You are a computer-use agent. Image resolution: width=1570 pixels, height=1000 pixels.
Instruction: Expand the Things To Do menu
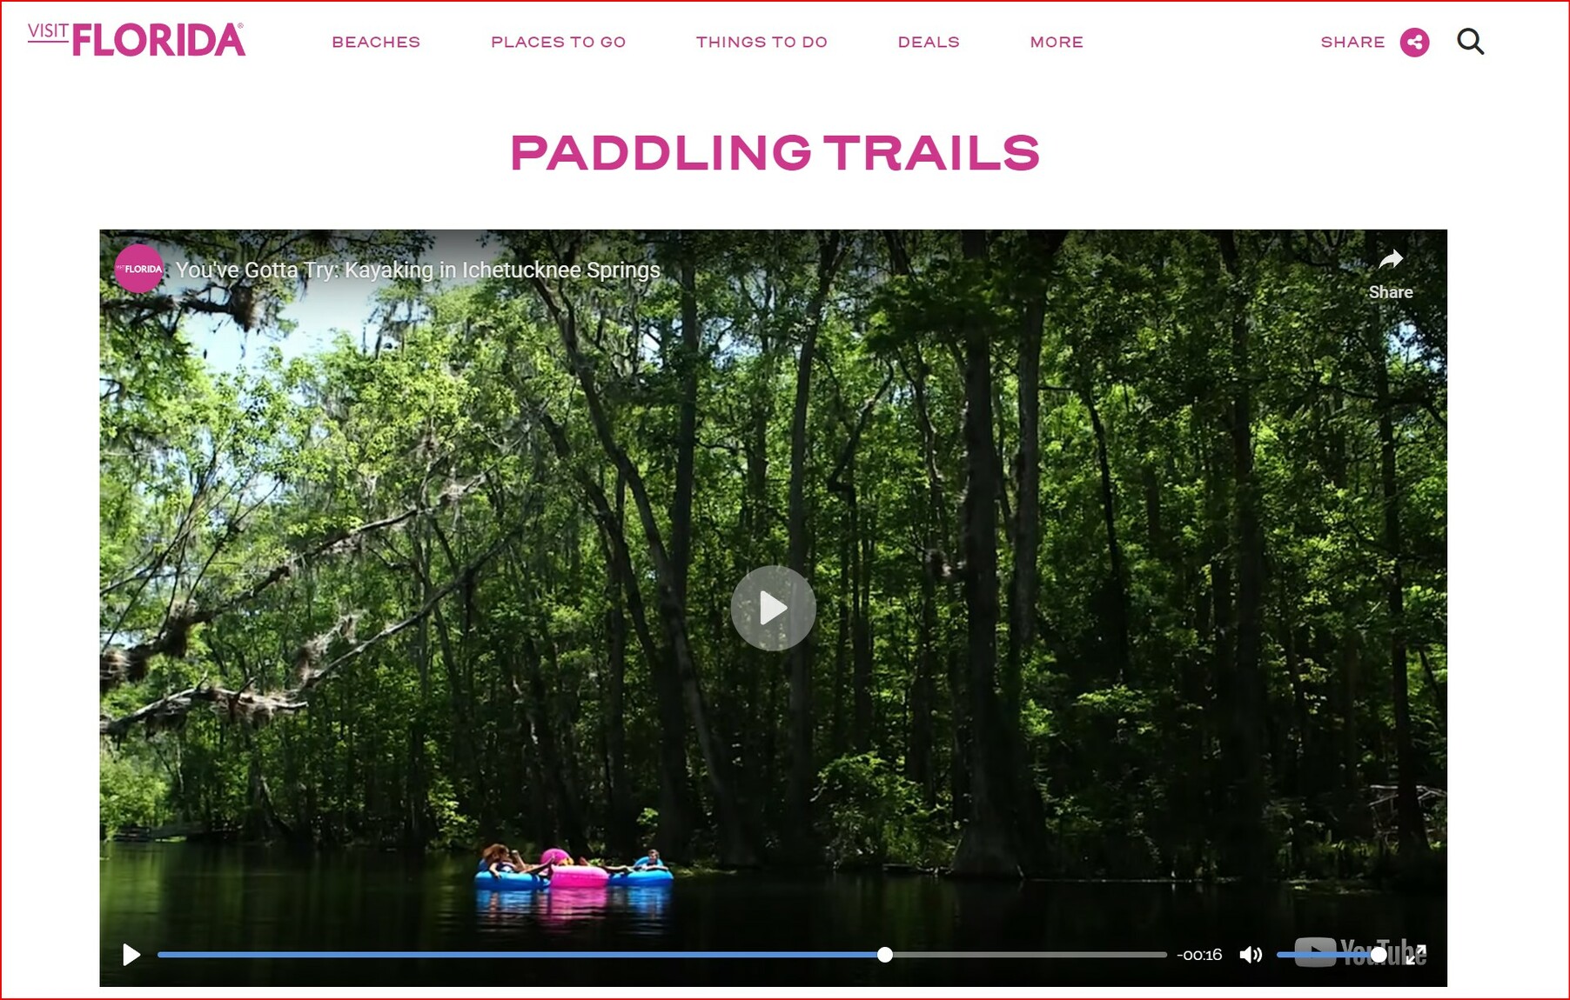coord(762,42)
